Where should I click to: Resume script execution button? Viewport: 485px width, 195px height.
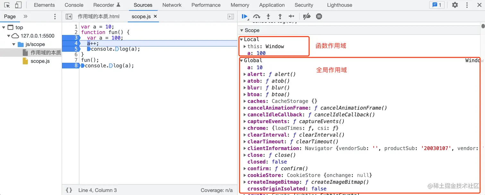(245, 16)
